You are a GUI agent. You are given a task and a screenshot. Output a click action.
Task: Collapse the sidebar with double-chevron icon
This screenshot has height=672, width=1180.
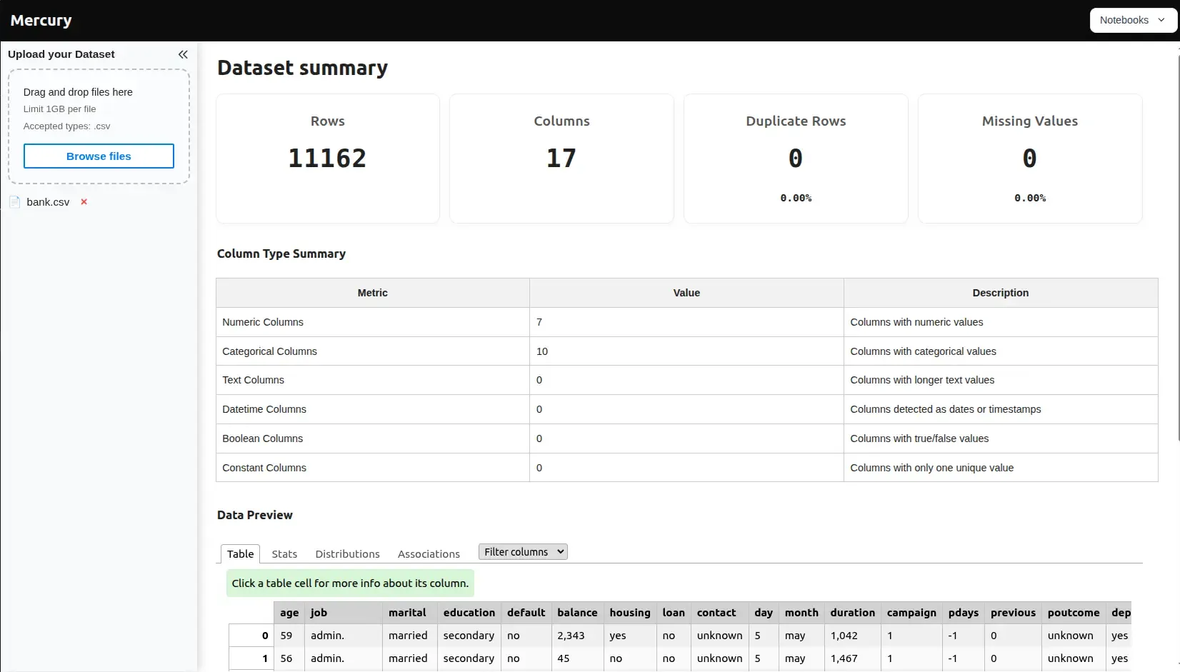[x=183, y=54]
